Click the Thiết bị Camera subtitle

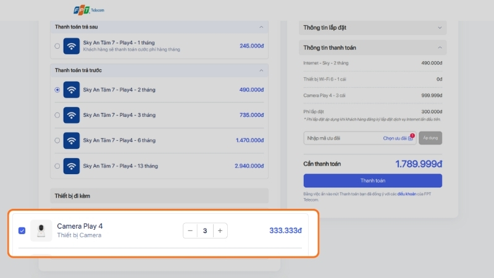pyautogui.click(x=79, y=235)
